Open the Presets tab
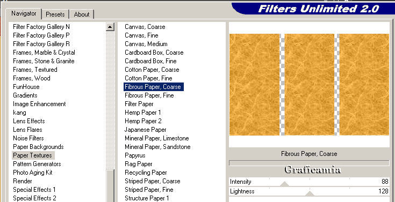 click(55, 14)
